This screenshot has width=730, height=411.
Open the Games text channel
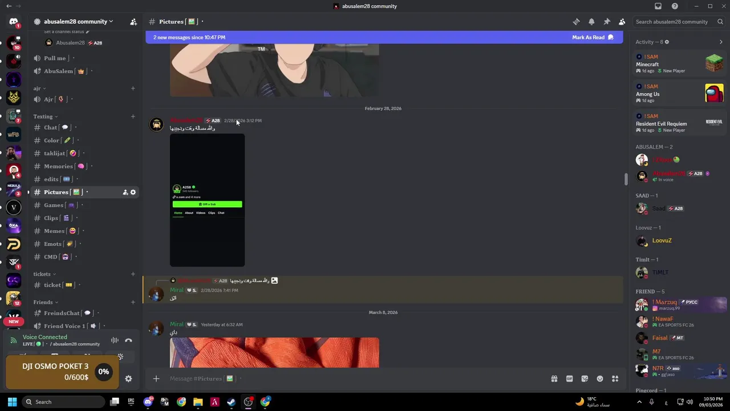pyautogui.click(x=84, y=205)
